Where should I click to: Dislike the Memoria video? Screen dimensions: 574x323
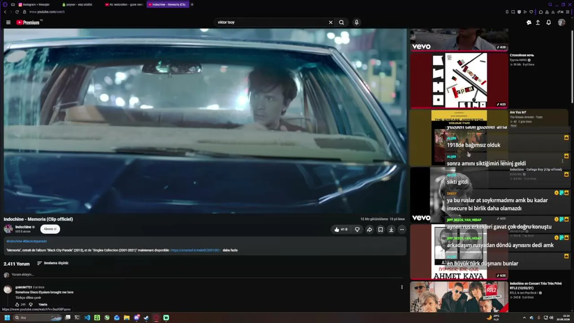(x=357, y=229)
